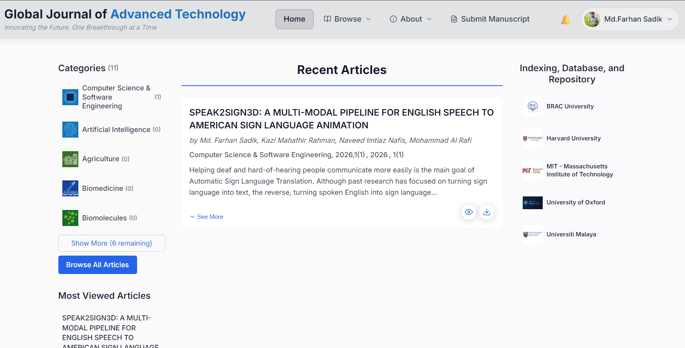Open the Browse dropdown menu
Viewport: 685px width, 348px height.
(x=347, y=19)
